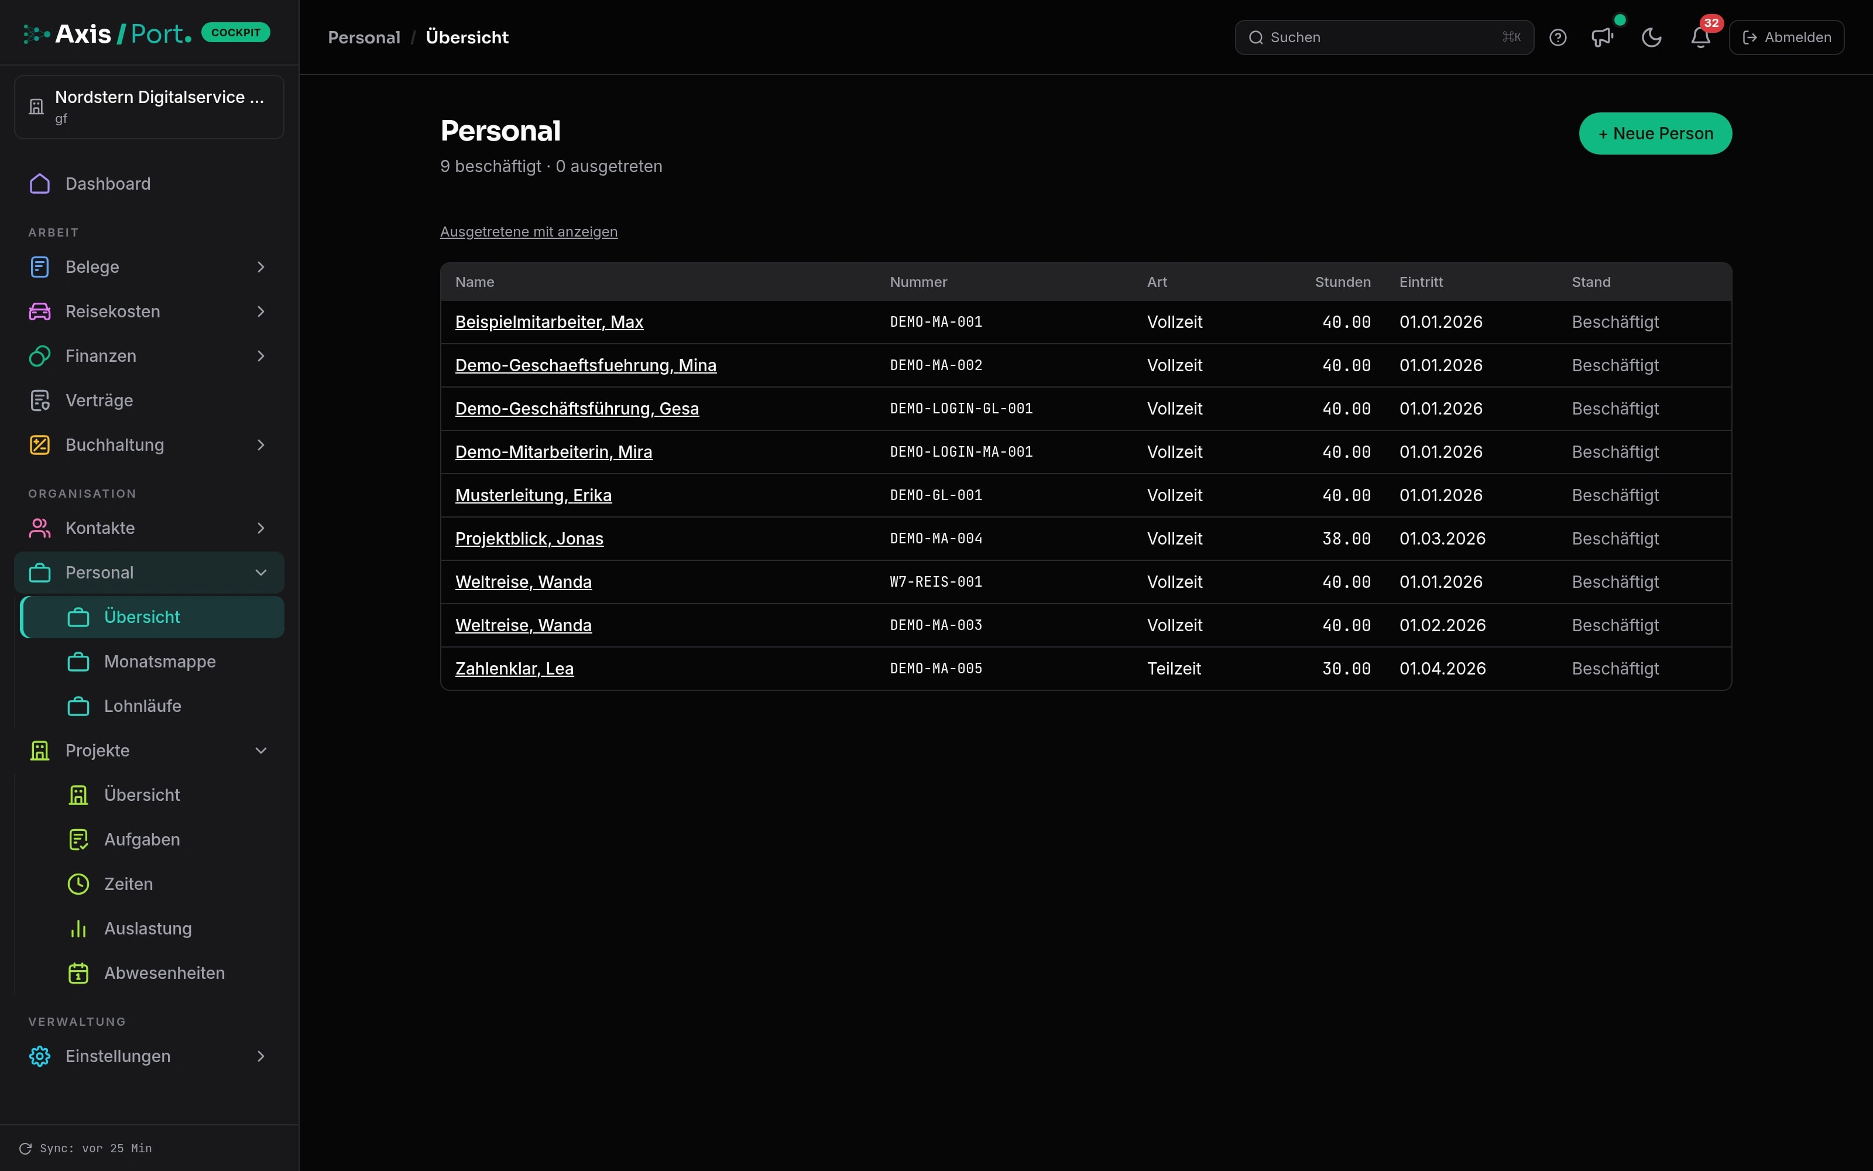Image resolution: width=1873 pixels, height=1171 pixels.
Task: Open the help question-mark icon
Action: [1558, 37]
